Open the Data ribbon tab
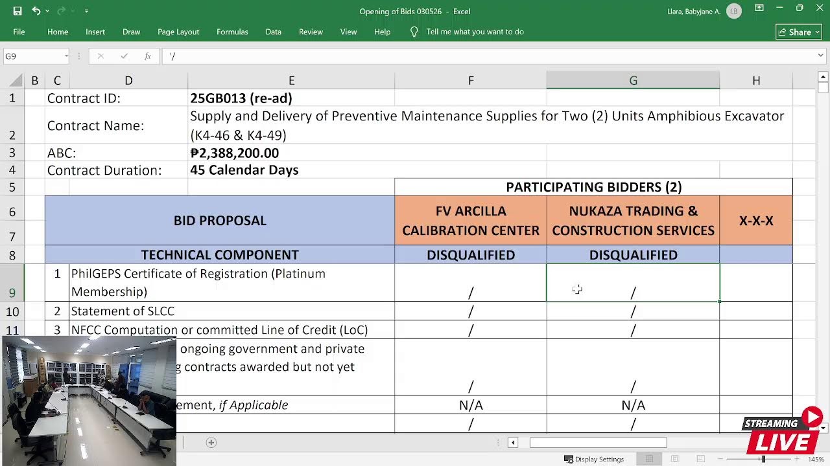 point(273,32)
